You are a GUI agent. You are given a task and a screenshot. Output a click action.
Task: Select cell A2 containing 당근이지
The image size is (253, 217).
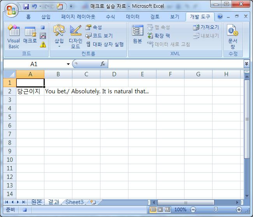pos(30,91)
